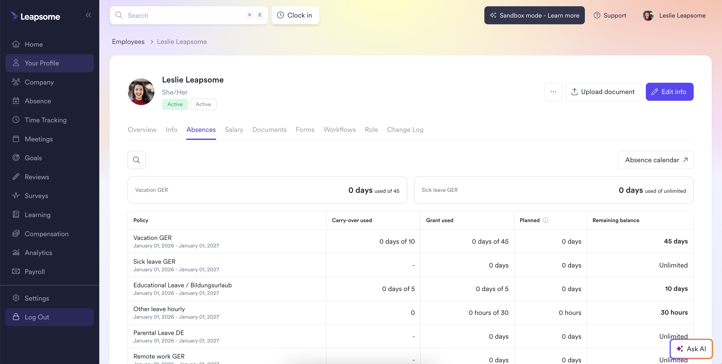Image resolution: width=722 pixels, height=364 pixels.
Task: Click the Leapsome logo
Action: click(35, 16)
